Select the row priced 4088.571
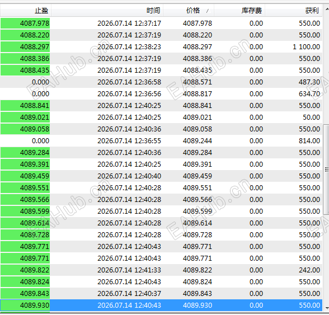329x315 pixels. pos(161,82)
